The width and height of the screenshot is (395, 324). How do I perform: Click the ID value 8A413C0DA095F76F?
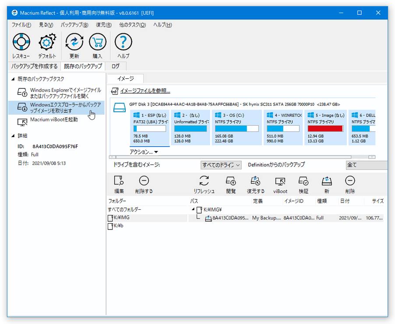click(x=55, y=146)
